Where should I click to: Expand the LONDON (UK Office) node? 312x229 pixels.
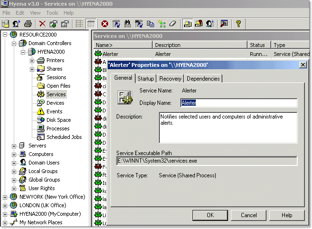pos(5,206)
